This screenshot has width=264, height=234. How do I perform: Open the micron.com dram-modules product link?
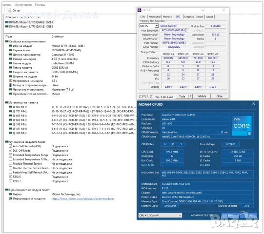[82, 199]
